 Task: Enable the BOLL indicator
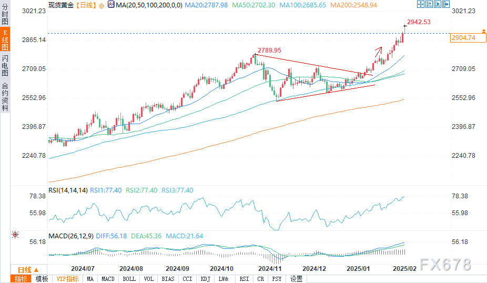[129, 279]
